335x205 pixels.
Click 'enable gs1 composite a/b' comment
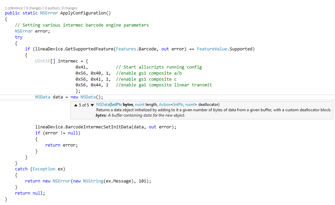pyautogui.click(x=149, y=73)
